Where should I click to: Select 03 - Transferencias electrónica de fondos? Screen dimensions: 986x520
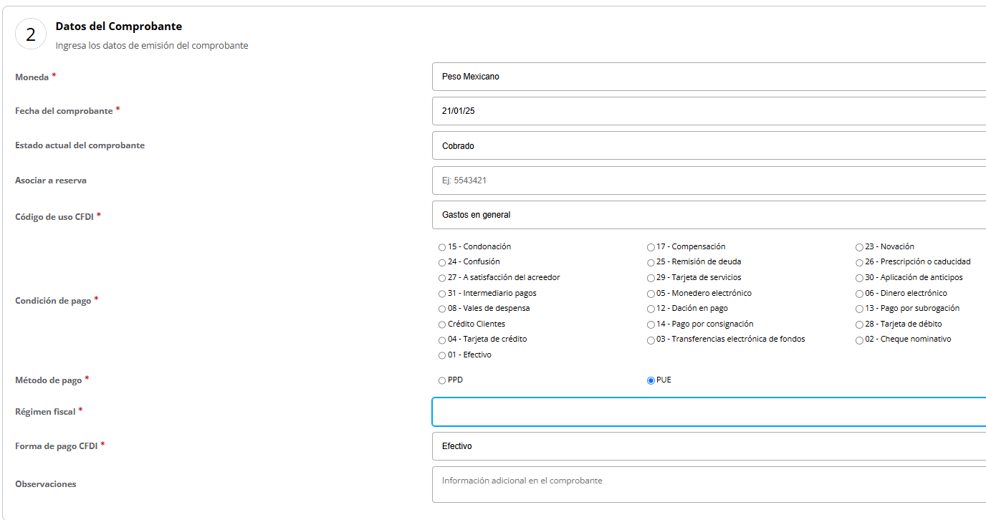pos(651,340)
